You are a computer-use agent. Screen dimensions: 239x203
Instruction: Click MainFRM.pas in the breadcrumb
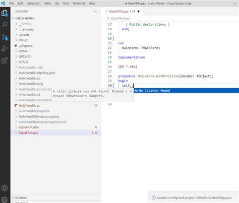[x=120, y=18]
